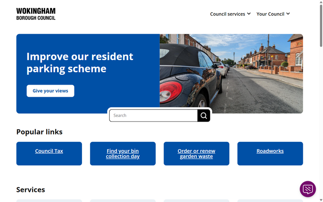Click the Improve our resident parking scheme heading

tap(80, 62)
